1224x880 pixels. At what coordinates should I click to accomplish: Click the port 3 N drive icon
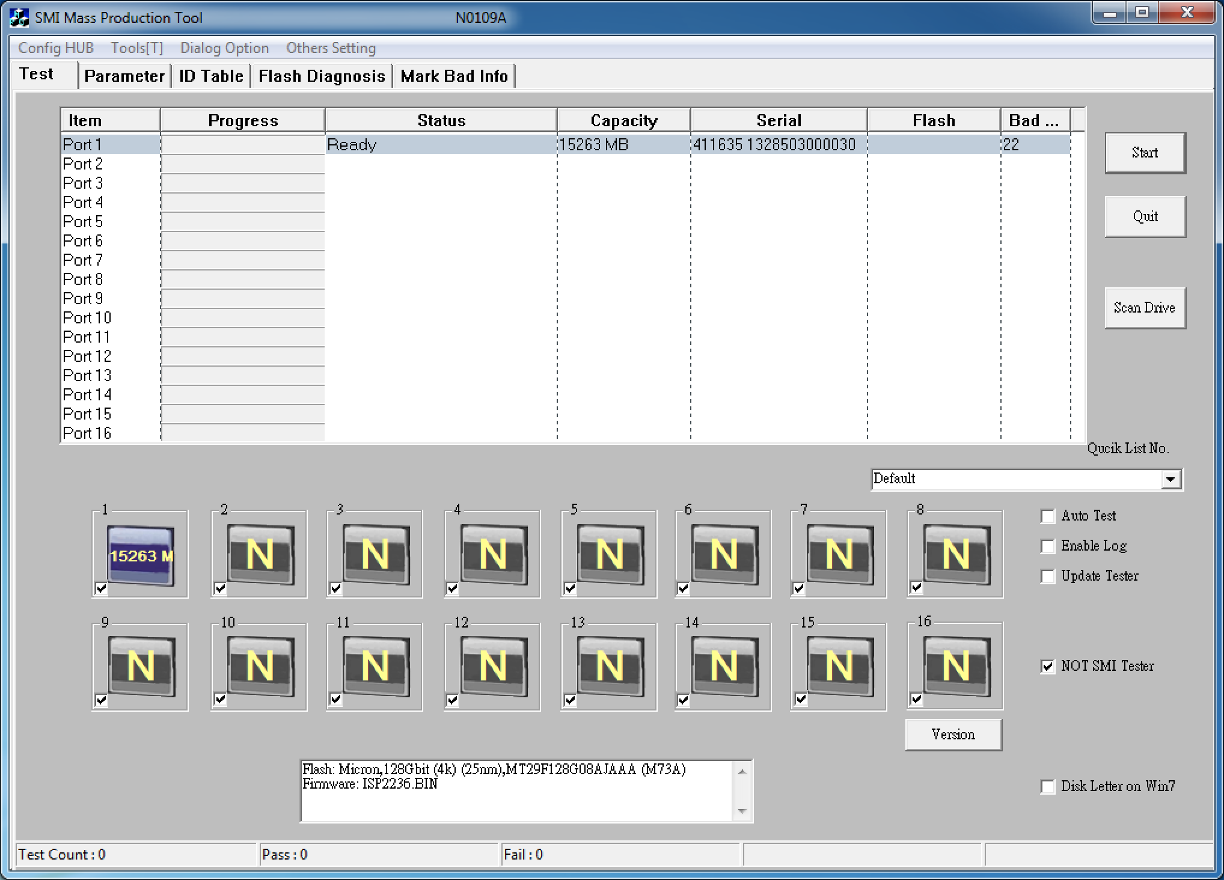point(375,555)
